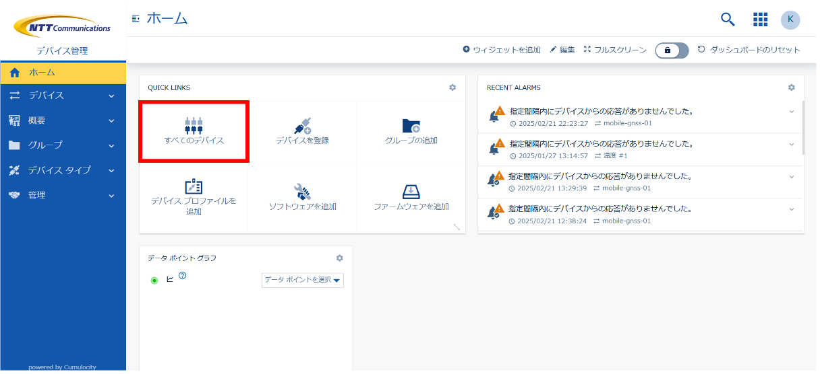Open the データ ポイントを選択 dropdown

(x=302, y=280)
